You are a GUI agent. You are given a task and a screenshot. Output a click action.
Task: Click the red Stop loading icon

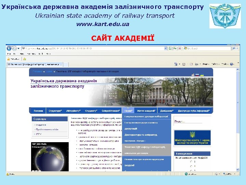click(180, 48)
